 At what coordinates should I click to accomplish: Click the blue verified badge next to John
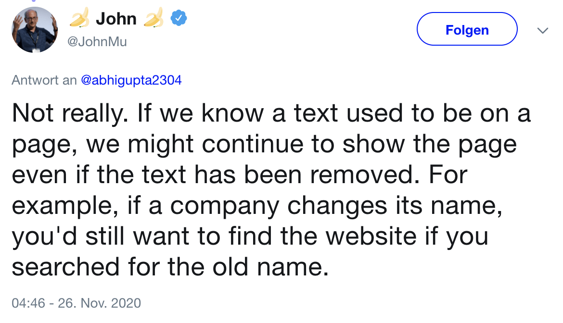click(x=178, y=17)
